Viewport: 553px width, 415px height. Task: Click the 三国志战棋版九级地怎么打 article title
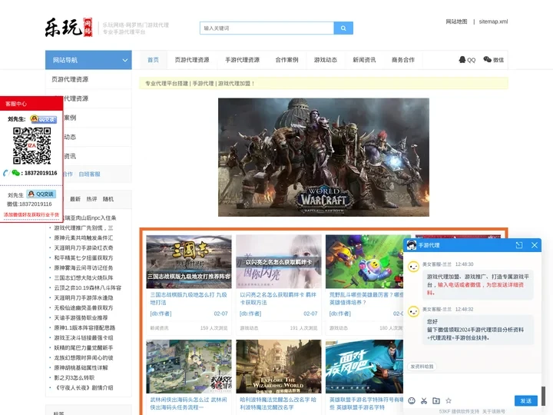click(x=189, y=298)
